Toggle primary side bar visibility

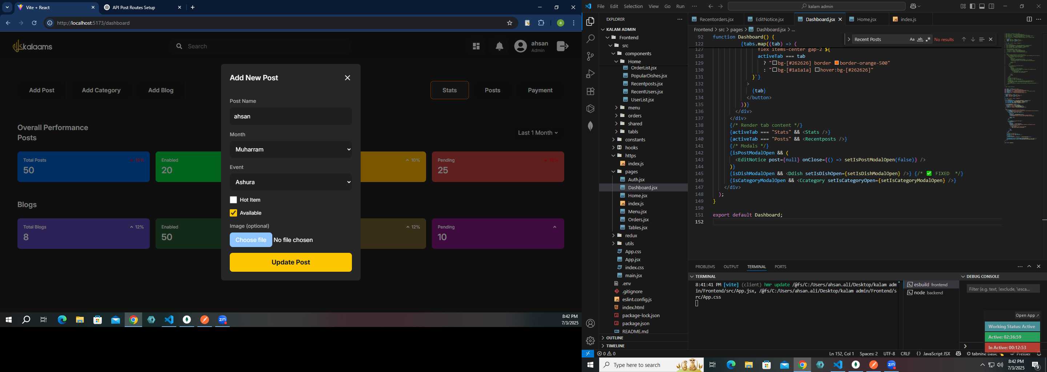[x=972, y=6]
